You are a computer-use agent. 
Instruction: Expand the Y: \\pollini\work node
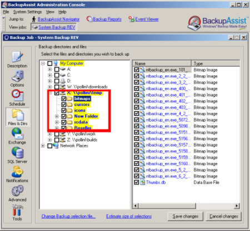[x=49, y=134]
